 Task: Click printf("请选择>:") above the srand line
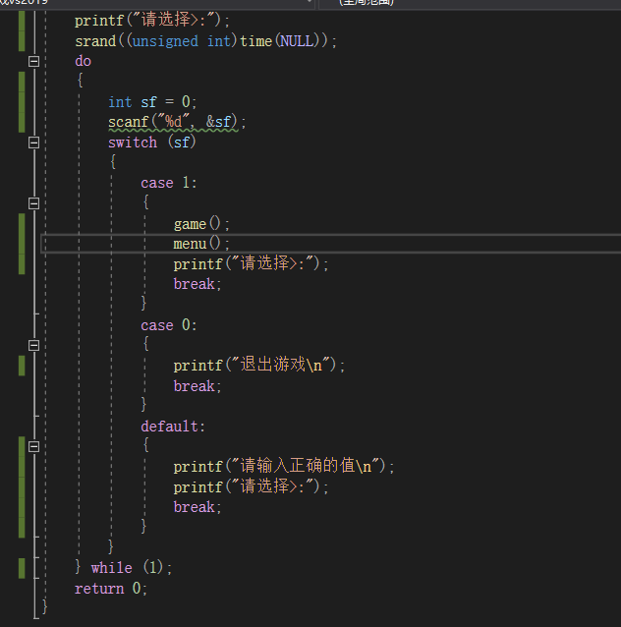[152, 20]
